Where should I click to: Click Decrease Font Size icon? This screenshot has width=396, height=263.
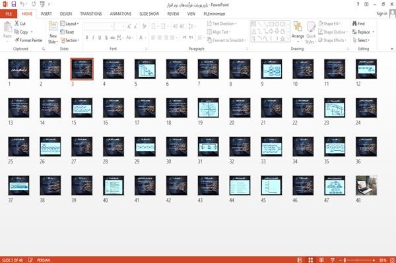(x=135, y=26)
